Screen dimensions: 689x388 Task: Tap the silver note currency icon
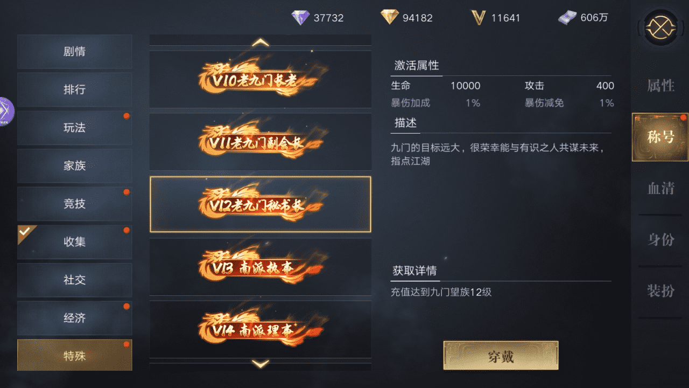coord(567,18)
